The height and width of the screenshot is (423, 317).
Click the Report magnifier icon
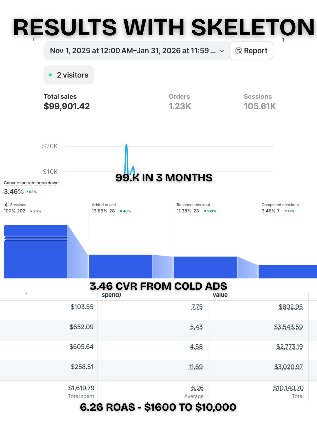[239, 51]
